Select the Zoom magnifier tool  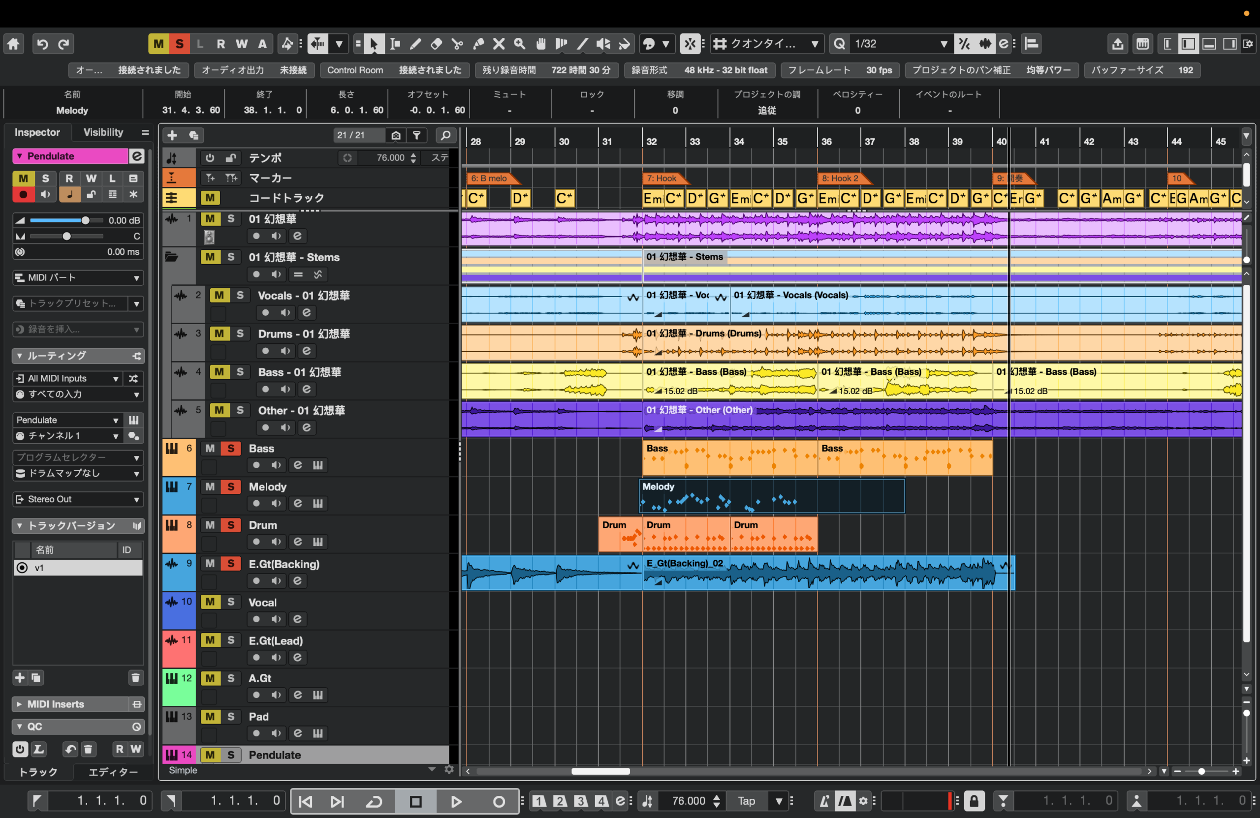519,44
